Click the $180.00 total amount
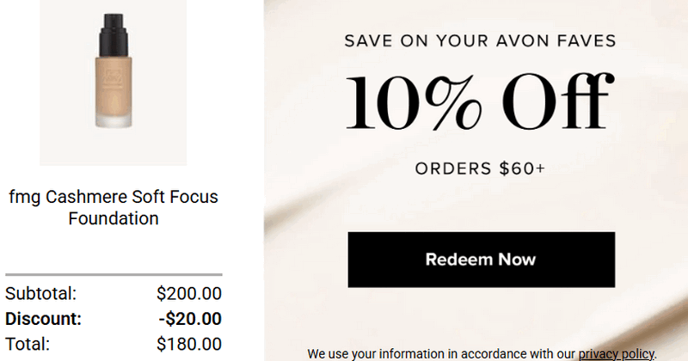Viewport: 688px width, 361px height. click(x=189, y=344)
